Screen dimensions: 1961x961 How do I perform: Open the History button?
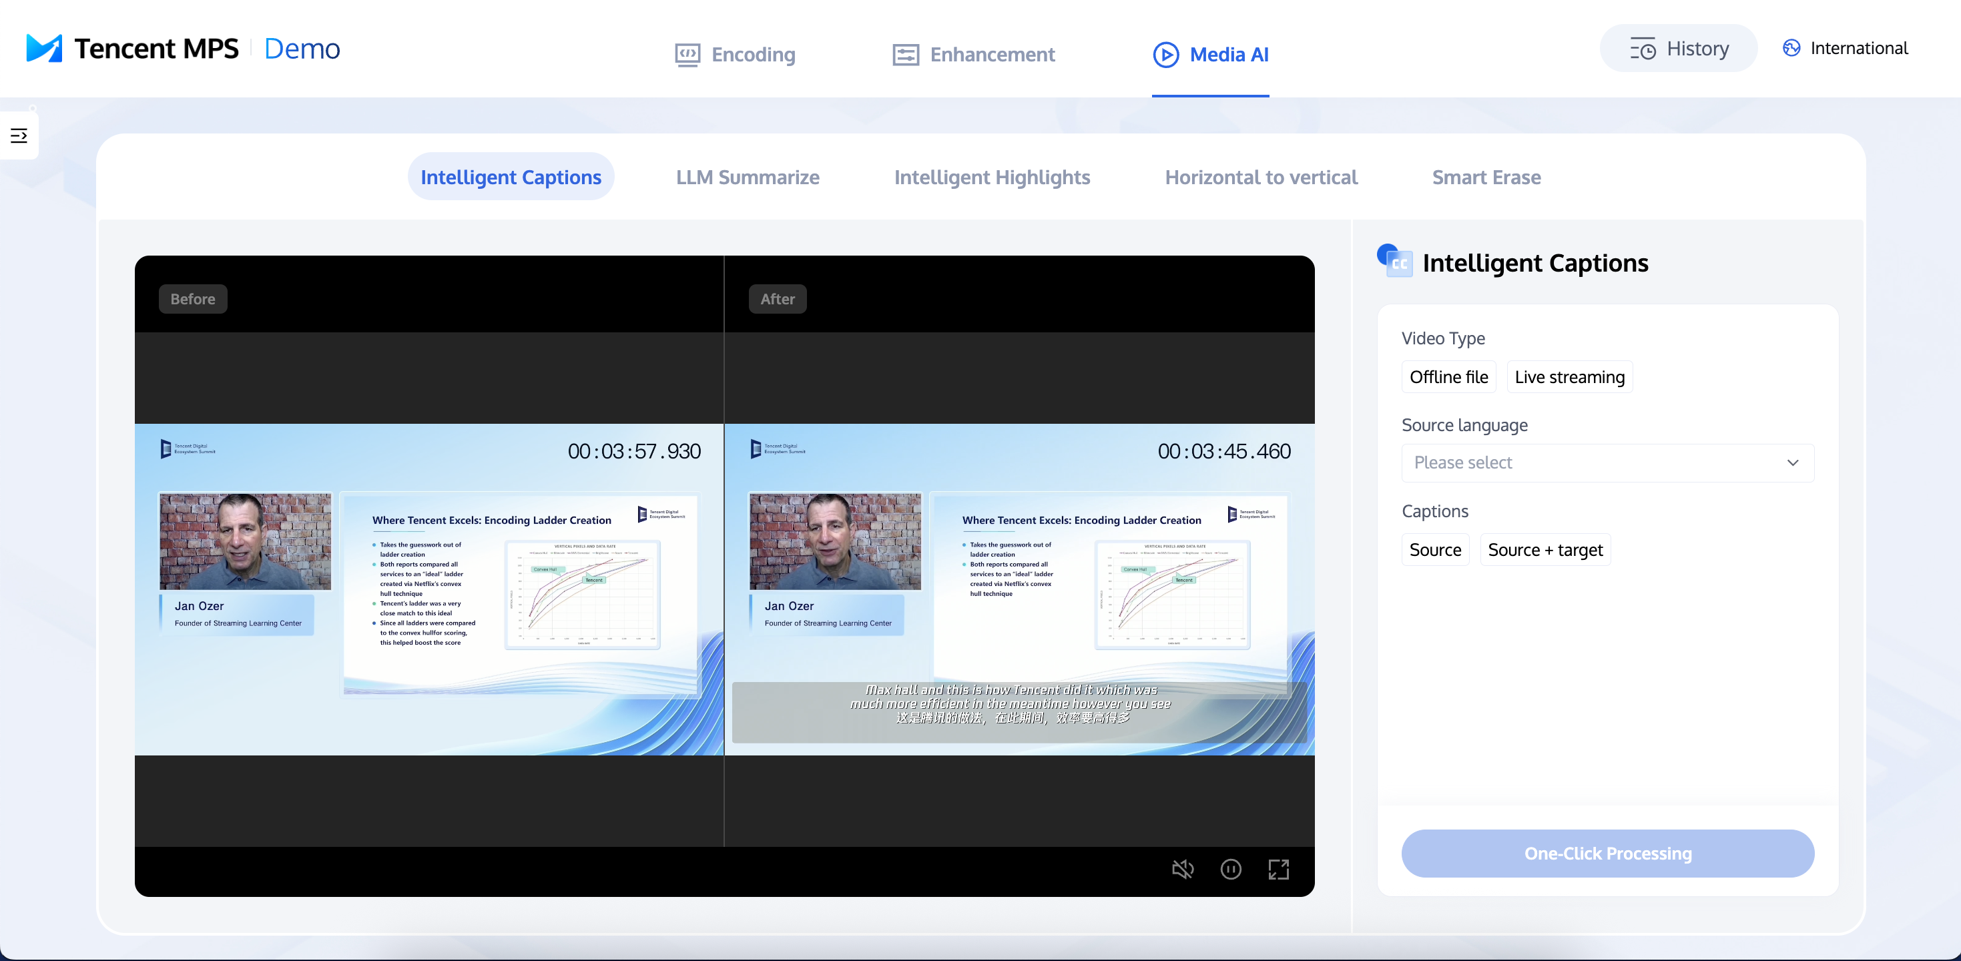[1678, 49]
